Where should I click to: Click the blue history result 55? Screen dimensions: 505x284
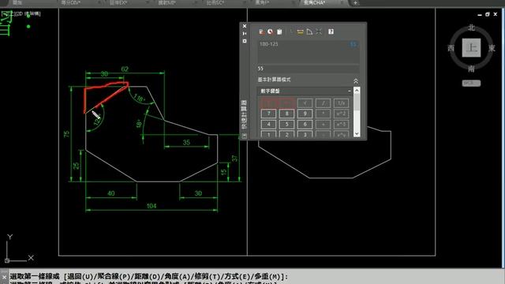[353, 44]
